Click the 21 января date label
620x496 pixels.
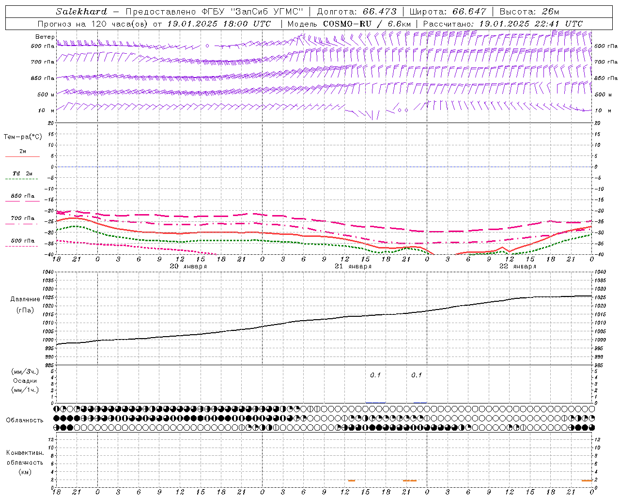click(x=353, y=266)
